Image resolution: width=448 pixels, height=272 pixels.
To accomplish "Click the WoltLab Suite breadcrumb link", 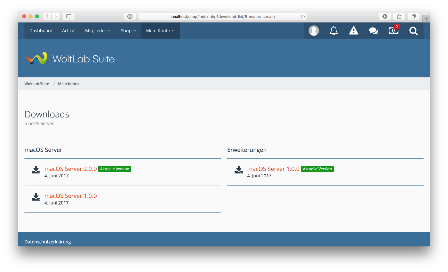I will (x=37, y=84).
